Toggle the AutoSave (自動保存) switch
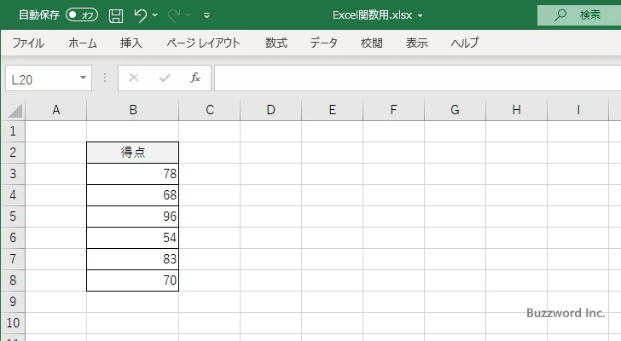The image size is (621, 341). pyautogui.click(x=82, y=15)
